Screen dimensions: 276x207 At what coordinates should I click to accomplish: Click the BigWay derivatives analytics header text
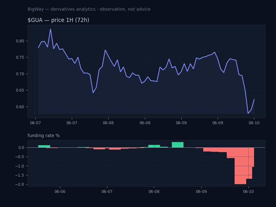pos(89,9)
